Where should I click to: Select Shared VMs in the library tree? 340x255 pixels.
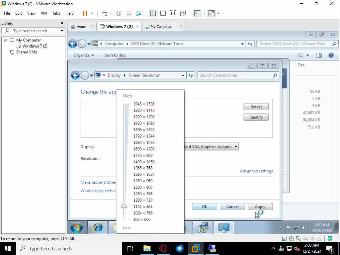click(x=24, y=52)
